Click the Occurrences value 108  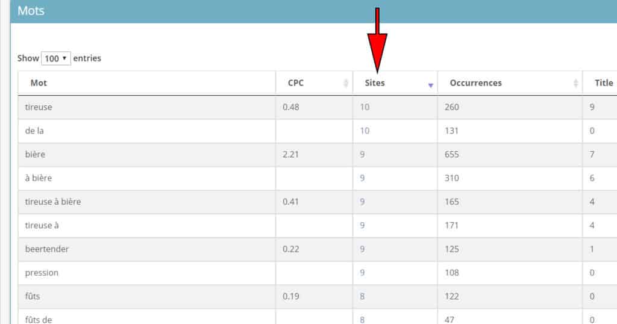(452, 272)
